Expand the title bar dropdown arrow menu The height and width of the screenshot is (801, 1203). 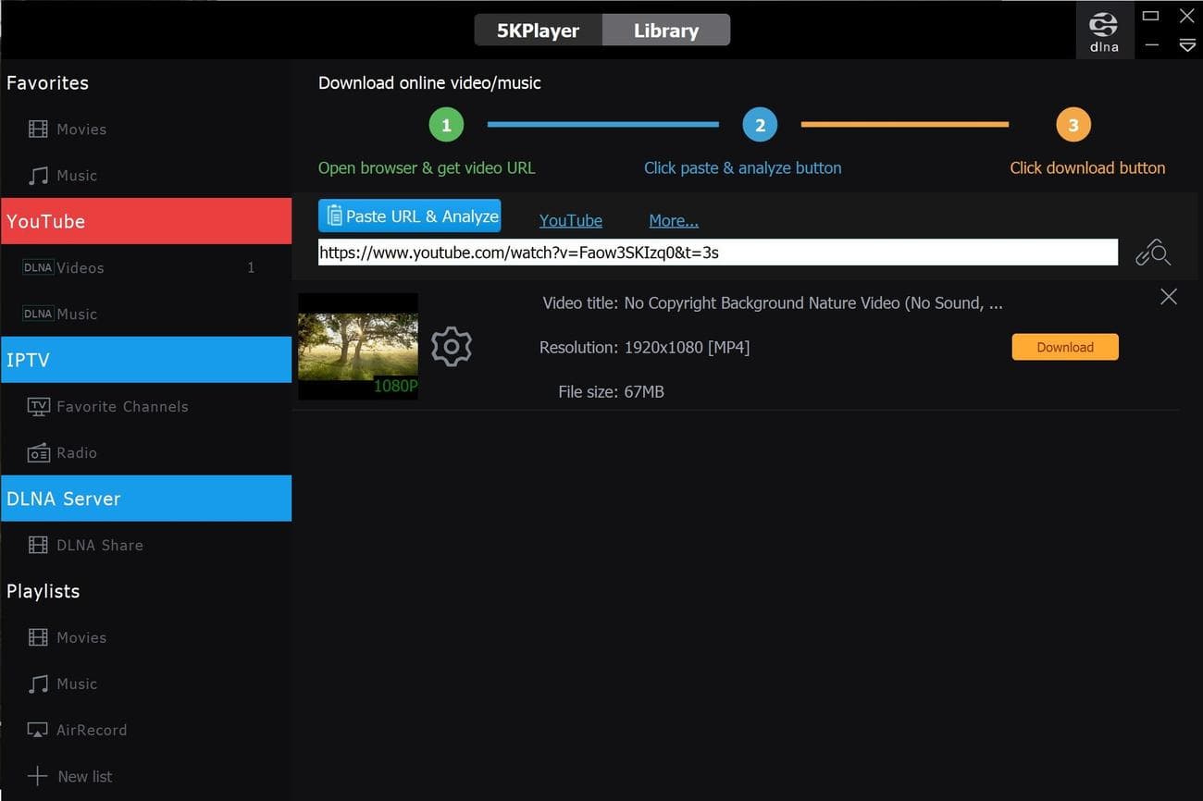click(x=1186, y=45)
